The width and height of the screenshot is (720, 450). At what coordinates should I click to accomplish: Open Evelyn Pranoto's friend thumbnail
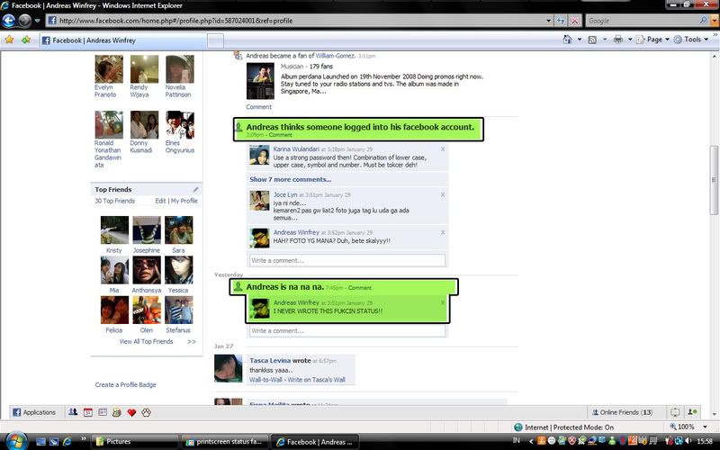[x=109, y=69]
